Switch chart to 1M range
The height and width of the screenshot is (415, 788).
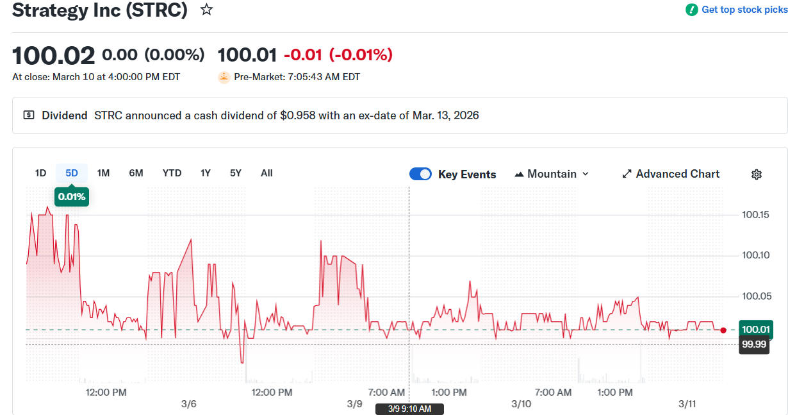[103, 173]
